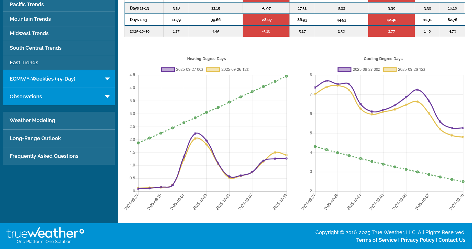Open East Trends in sidebar

24,63
